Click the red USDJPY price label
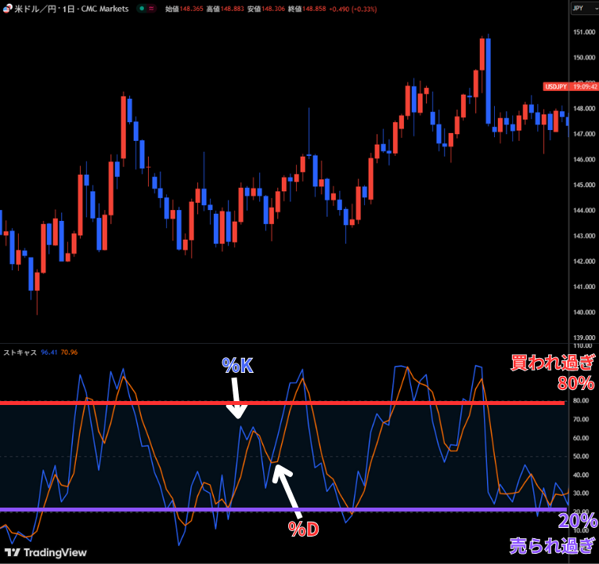The height and width of the screenshot is (564, 599). [555, 87]
